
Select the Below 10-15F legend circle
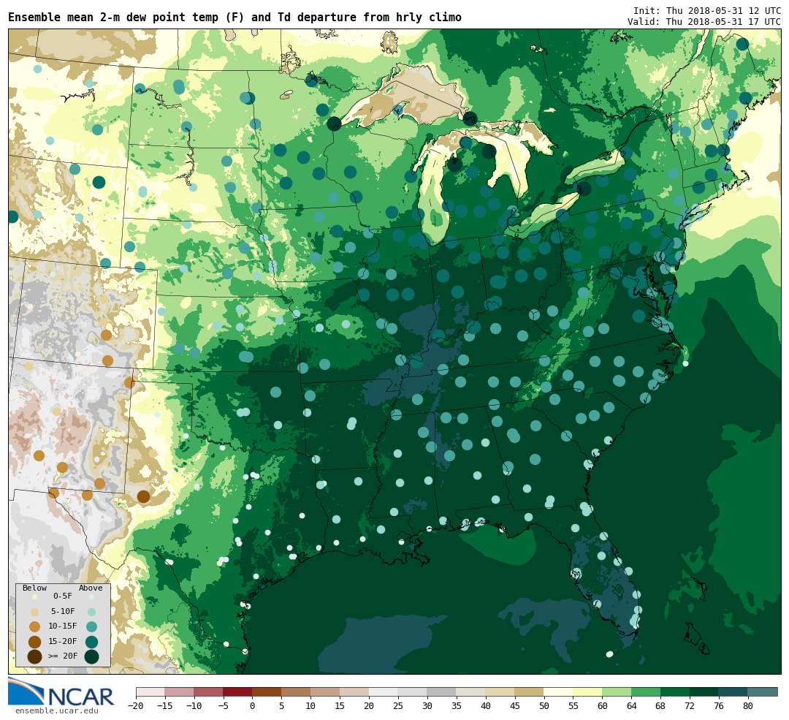click(34, 626)
